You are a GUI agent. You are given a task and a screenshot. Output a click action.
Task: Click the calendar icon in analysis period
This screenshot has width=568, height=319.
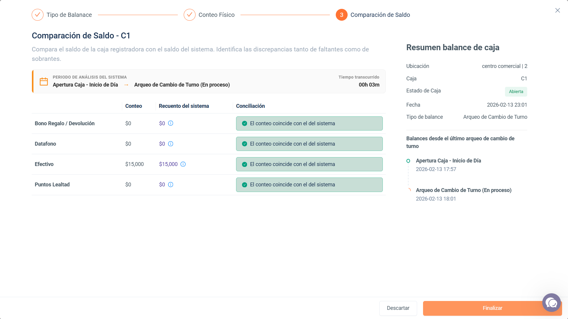pos(44,82)
